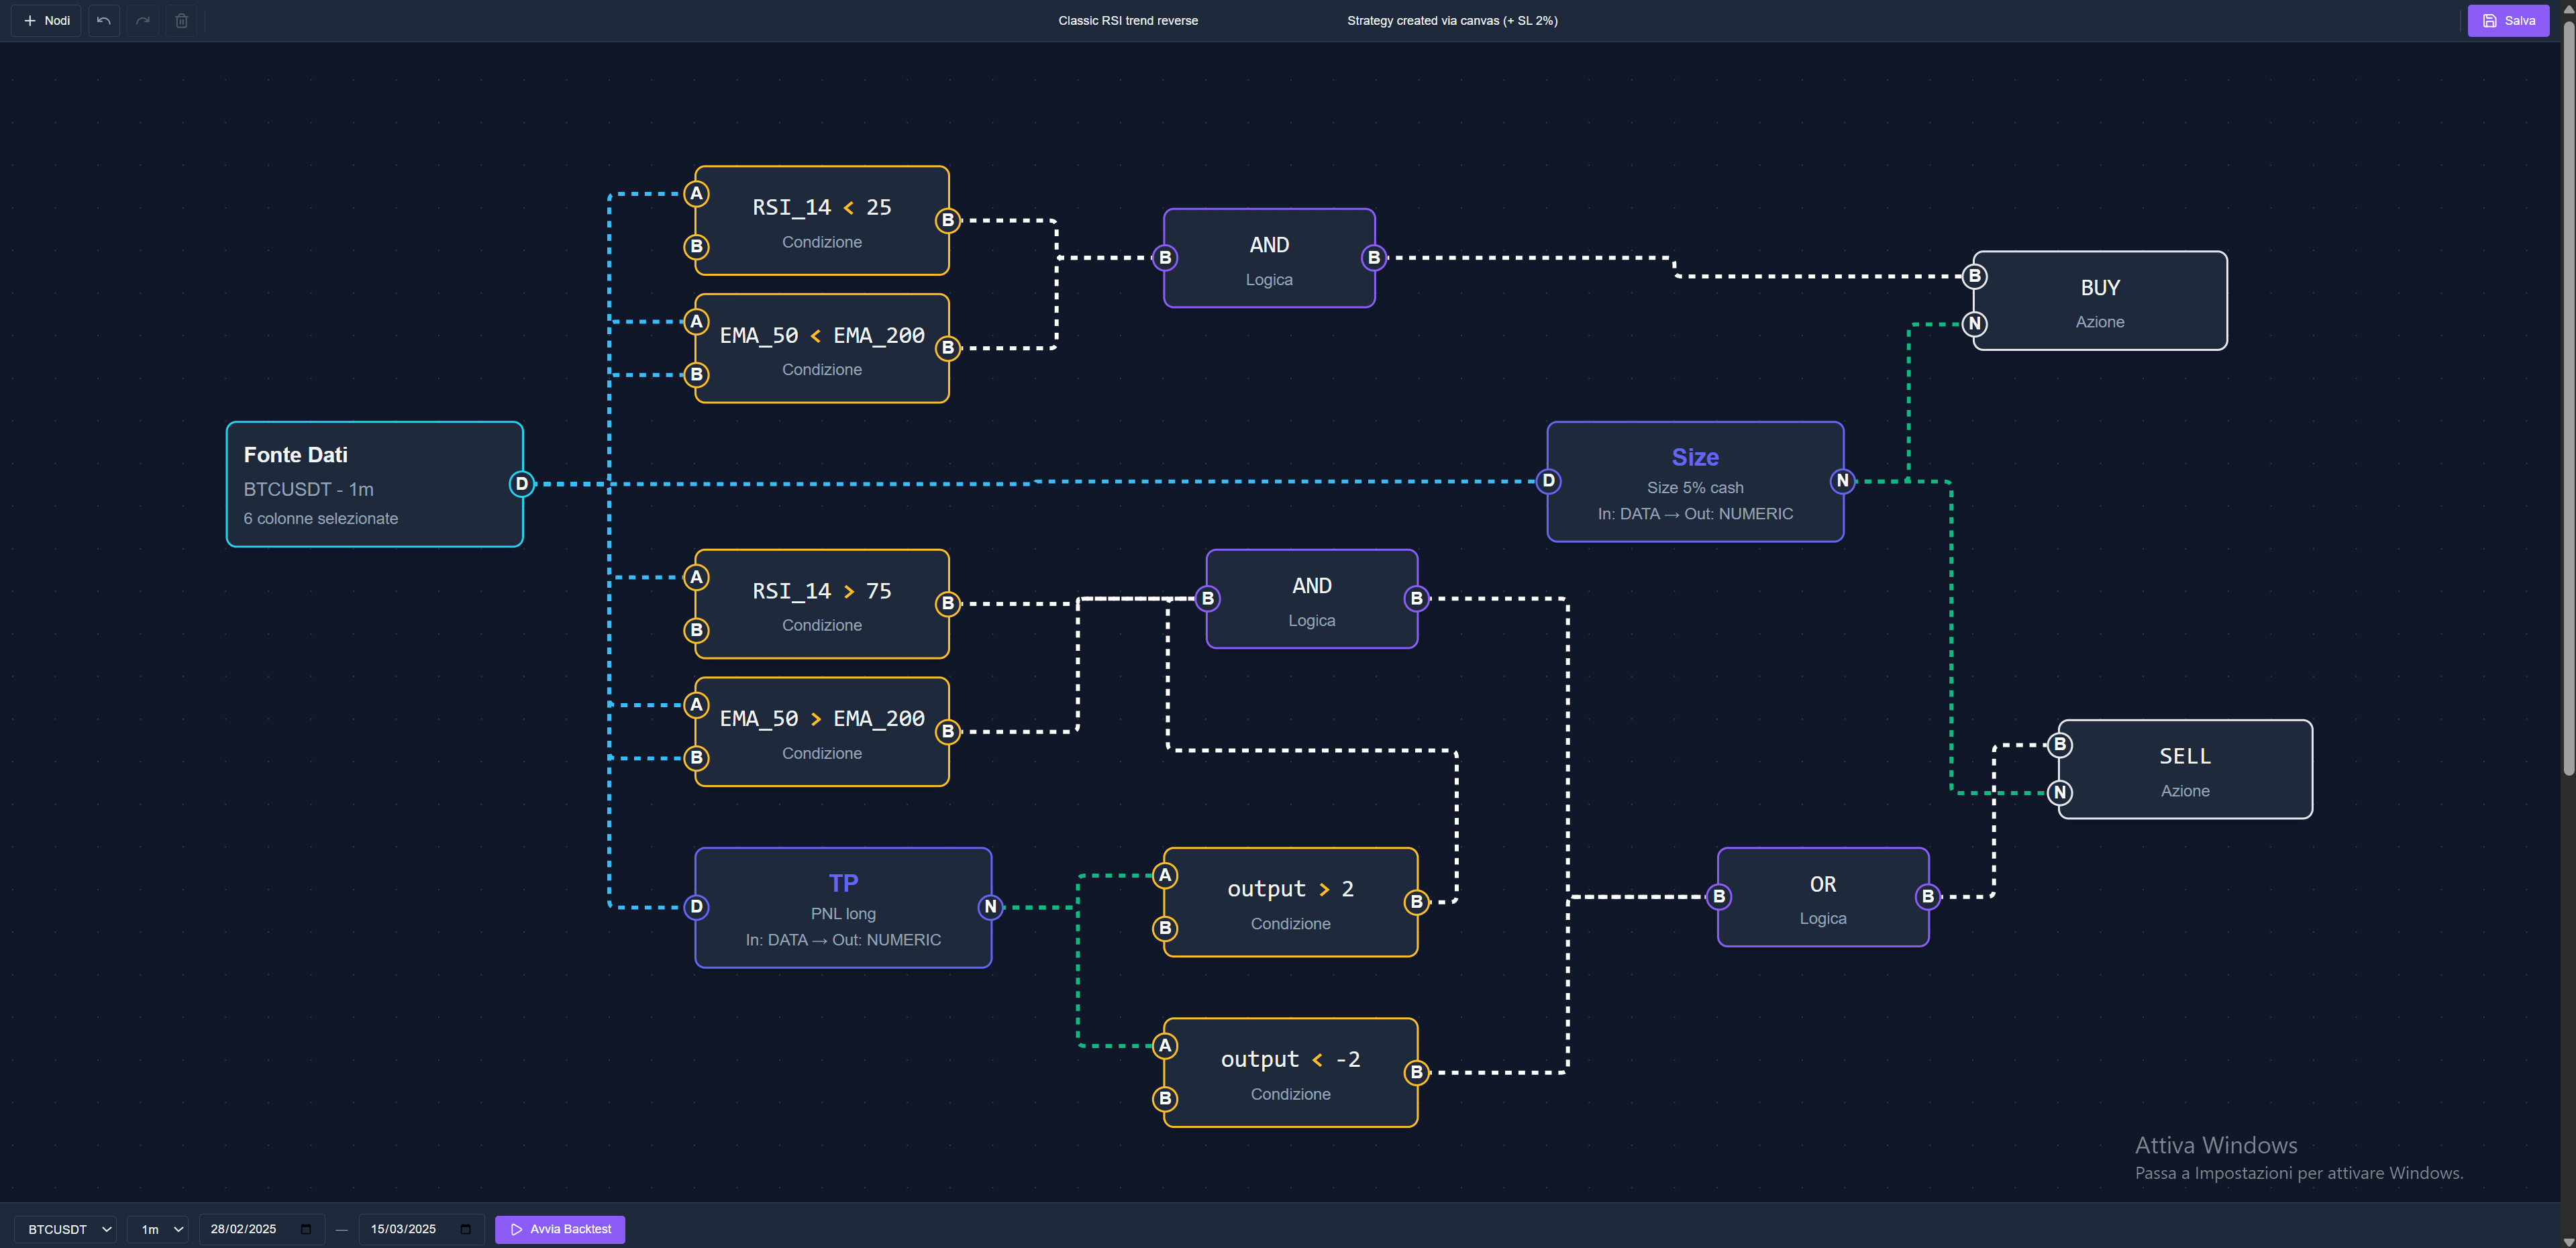Open the start date calendar picker
The height and width of the screenshot is (1248, 2576).
pyautogui.click(x=305, y=1229)
